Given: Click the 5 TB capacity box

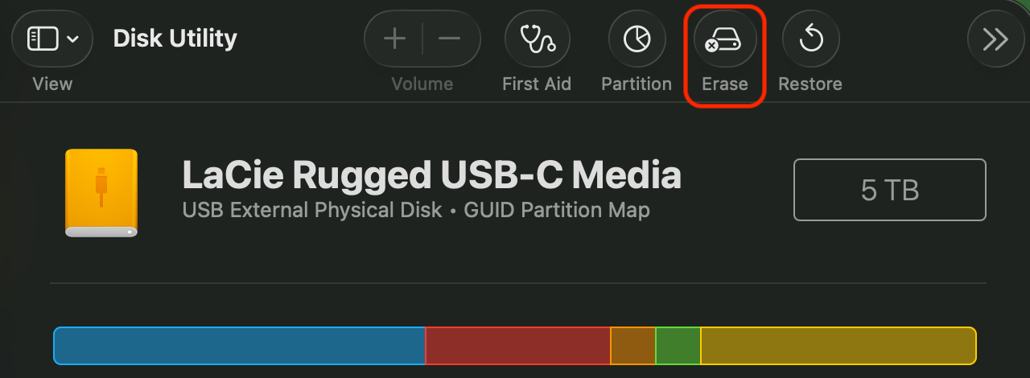Looking at the screenshot, I should pos(889,190).
